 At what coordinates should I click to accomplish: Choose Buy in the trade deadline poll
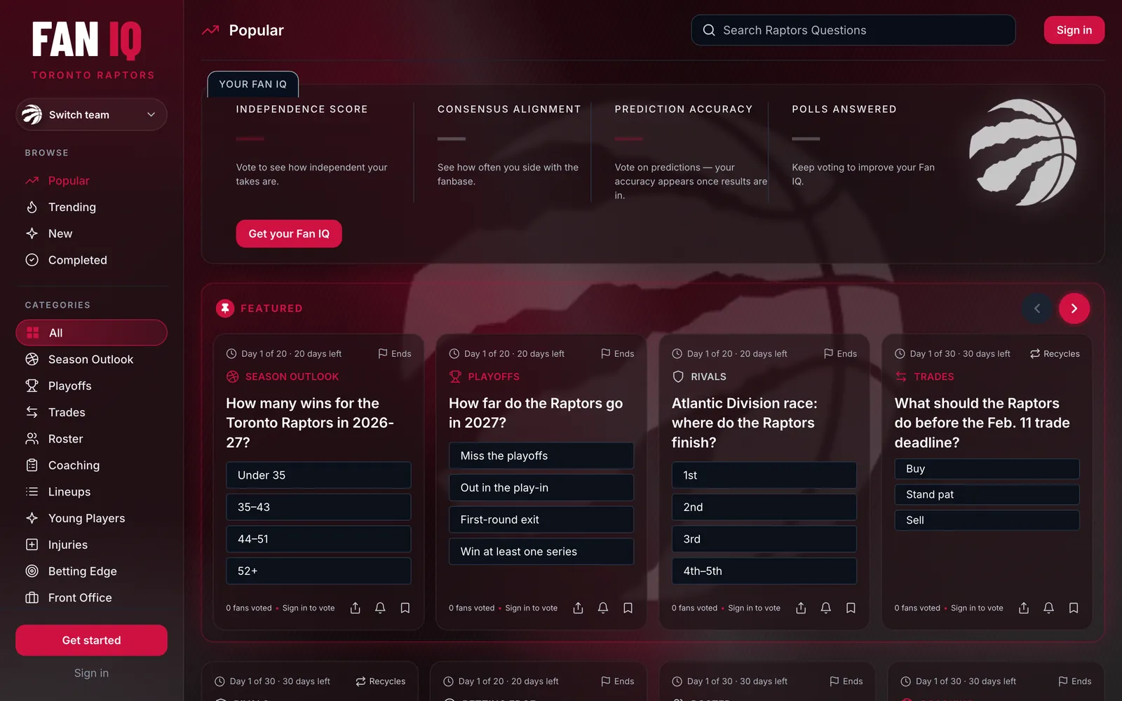987,469
